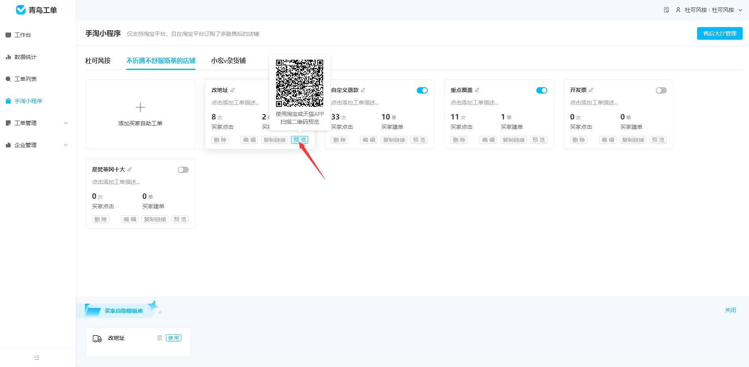Image resolution: width=749 pixels, height=367 pixels.
Task: Click the 工单管理 sidebar icon
Action: pyautogui.click(x=8, y=123)
